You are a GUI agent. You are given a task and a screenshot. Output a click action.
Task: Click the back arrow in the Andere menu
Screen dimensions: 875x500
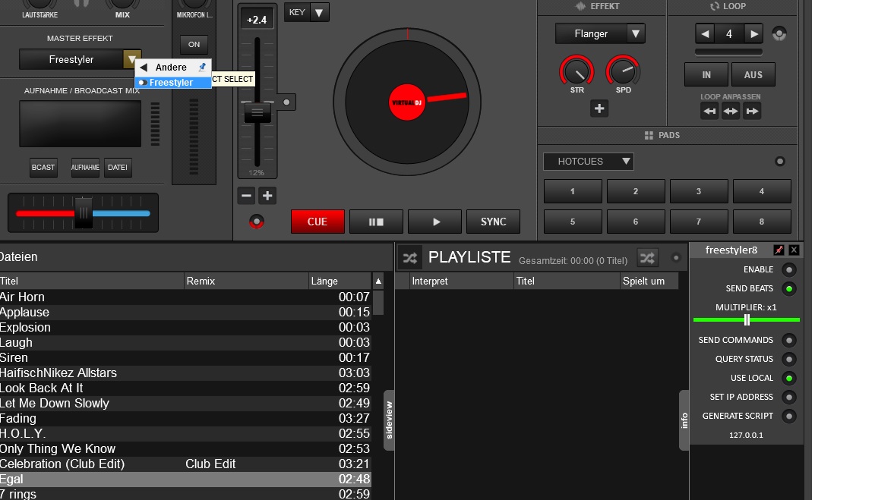pos(144,68)
